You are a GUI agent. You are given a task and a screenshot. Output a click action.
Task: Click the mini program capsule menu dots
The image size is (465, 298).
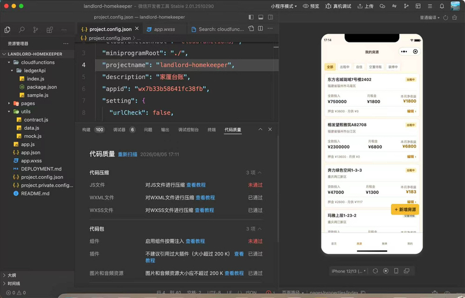(404, 52)
